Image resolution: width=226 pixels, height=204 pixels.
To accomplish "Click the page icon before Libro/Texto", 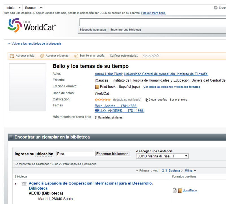I will (175, 190).
